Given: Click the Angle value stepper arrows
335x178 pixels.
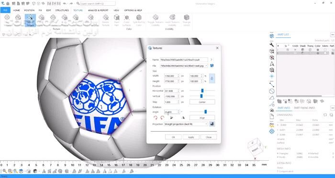Looking at the screenshot, I should point(179,112).
